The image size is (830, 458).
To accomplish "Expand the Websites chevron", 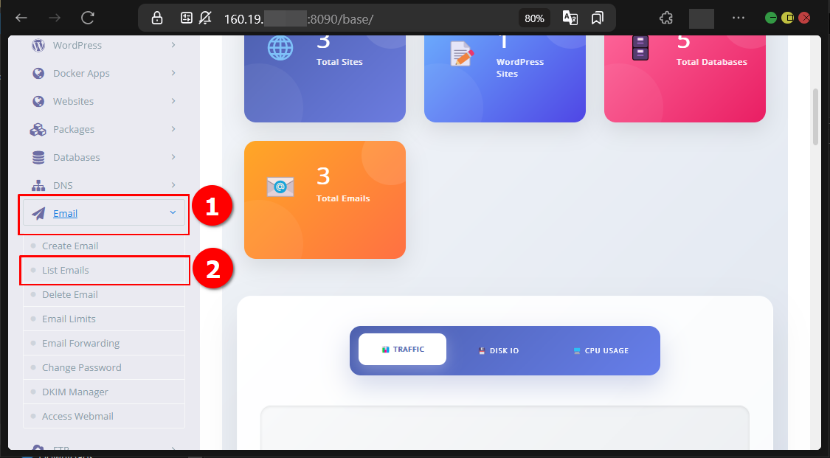I will pos(173,101).
